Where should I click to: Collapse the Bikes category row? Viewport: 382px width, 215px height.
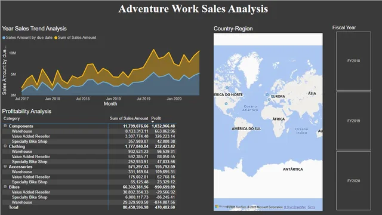[x=5, y=186]
